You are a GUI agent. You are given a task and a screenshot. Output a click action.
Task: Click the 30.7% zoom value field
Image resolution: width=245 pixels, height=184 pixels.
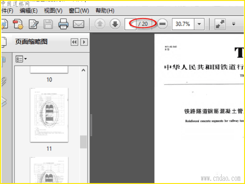point(183,24)
